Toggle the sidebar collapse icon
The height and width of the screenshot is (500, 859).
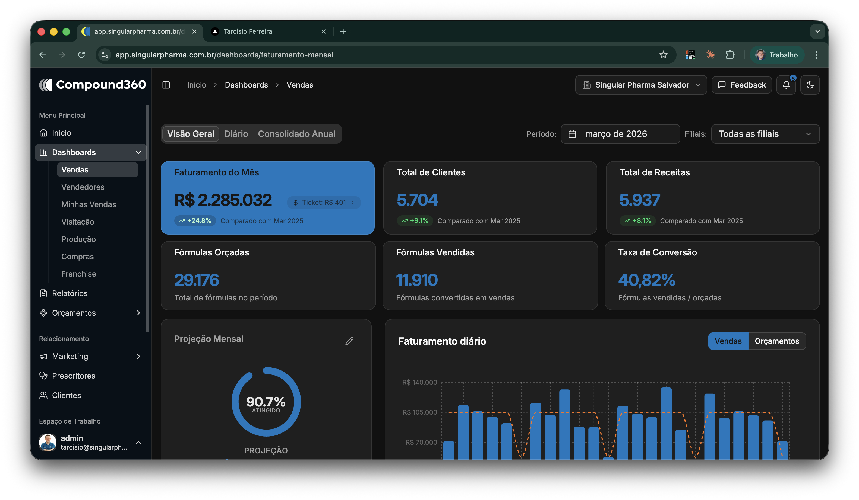click(x=166, y=85)
